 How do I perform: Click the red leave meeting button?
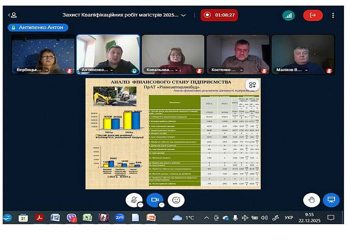[312, 15]
